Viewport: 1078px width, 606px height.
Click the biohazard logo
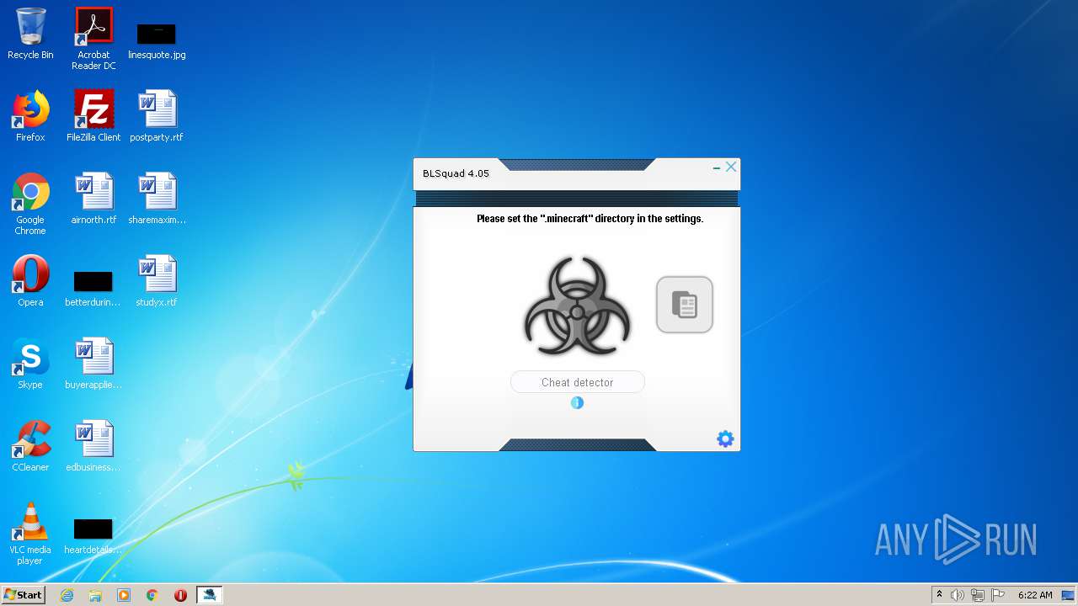[577, 306]
